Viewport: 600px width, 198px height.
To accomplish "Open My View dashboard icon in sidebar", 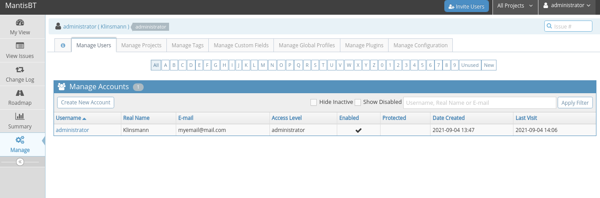I will pos(20,23).
